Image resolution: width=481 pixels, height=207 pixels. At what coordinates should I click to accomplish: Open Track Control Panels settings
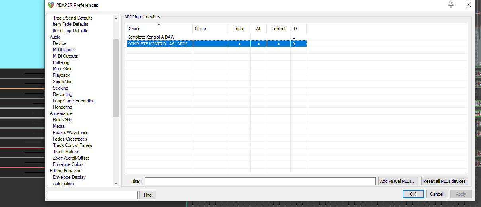(x=72, y=145)
